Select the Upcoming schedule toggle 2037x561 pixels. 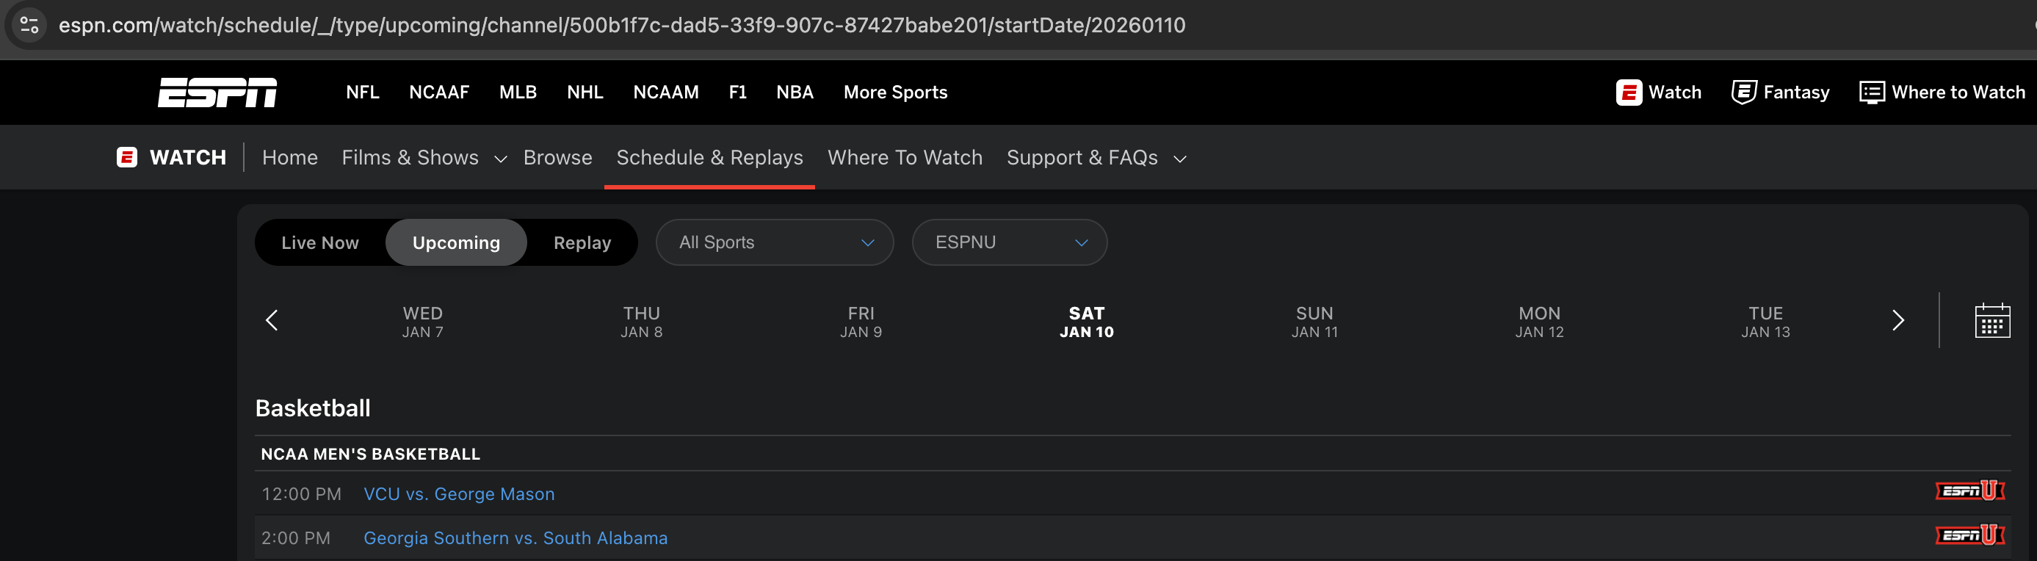455,243
